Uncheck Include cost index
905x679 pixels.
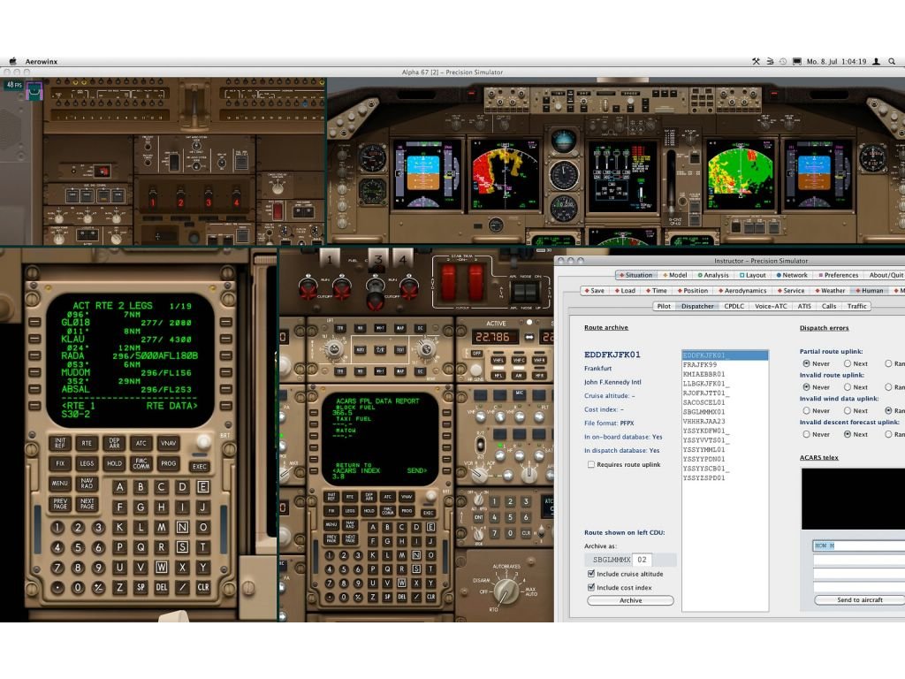591,587
